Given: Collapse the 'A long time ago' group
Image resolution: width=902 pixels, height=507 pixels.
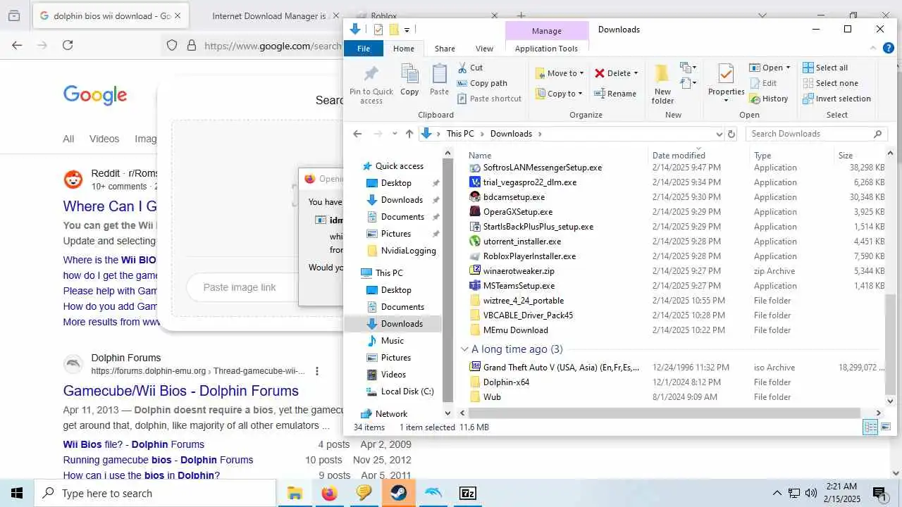Looking at the screenshot, I should pyautogui.click(x=464, y=349).
